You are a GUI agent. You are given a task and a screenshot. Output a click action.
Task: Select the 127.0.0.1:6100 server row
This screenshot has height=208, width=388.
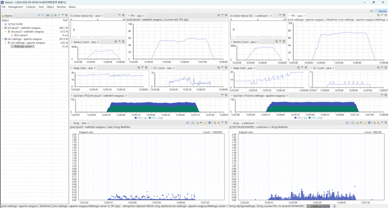(34, 24)
